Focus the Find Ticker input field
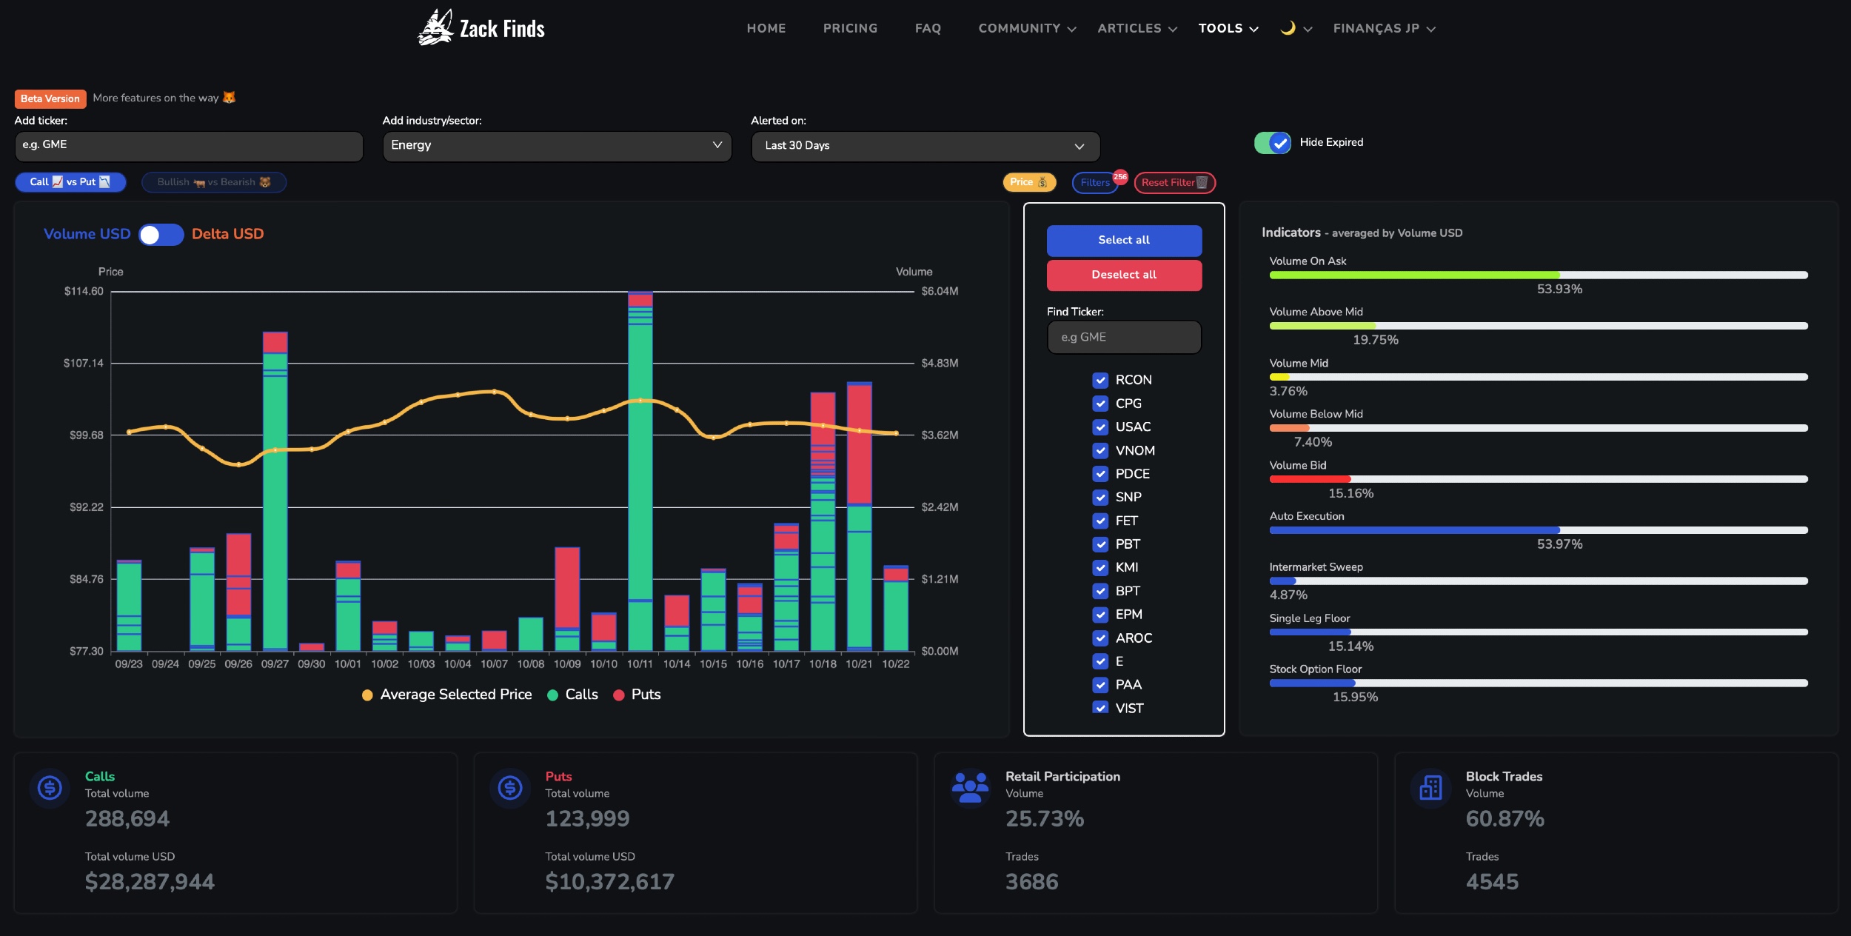 tap(1124, 337)
